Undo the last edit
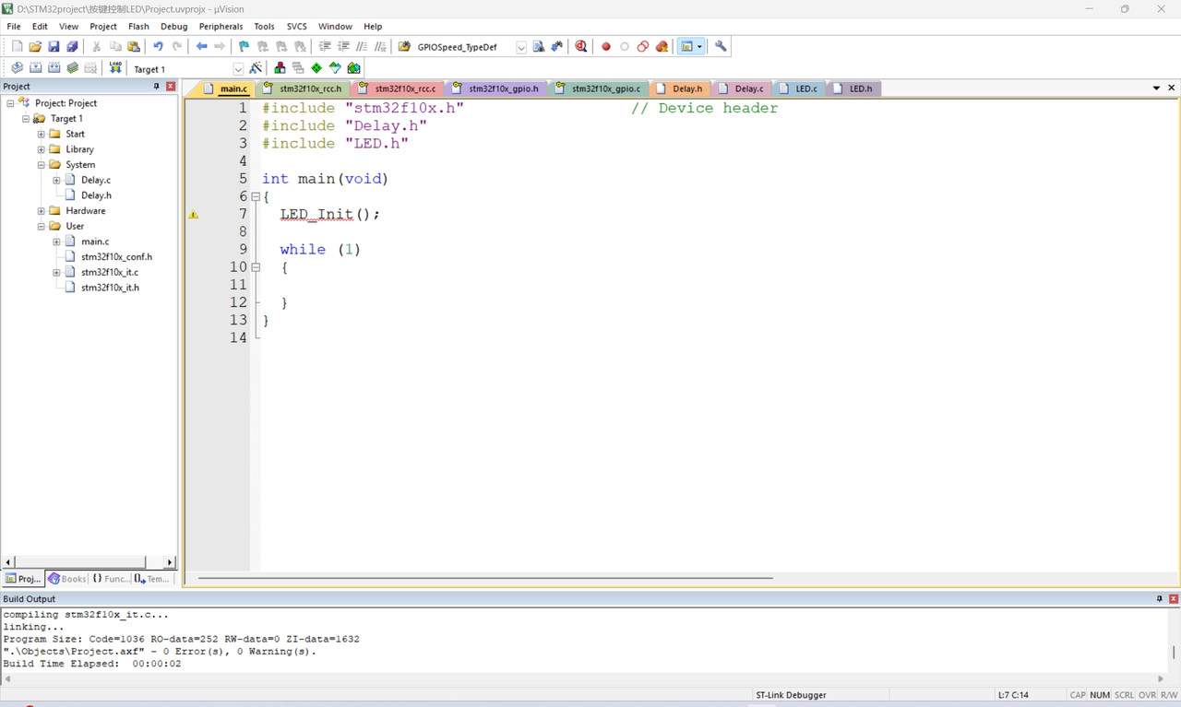The height and width of the screenshot is (707, 1181). coord(158,46)
